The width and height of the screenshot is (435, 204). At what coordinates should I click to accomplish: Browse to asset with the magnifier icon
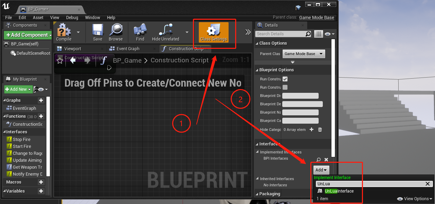[x=116, y=32]
